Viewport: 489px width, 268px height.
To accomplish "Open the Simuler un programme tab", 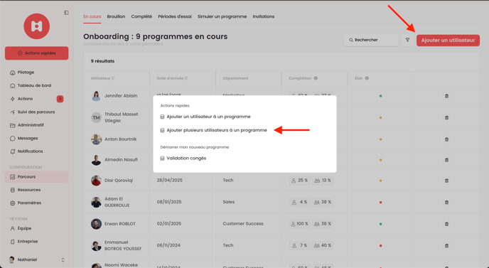I will [222, 16].
